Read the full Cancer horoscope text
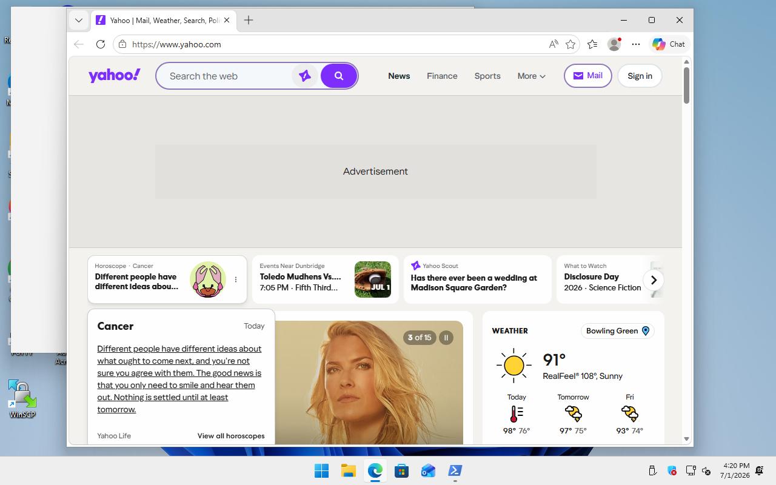Viewport: 776px width, 485px height. 179,379
